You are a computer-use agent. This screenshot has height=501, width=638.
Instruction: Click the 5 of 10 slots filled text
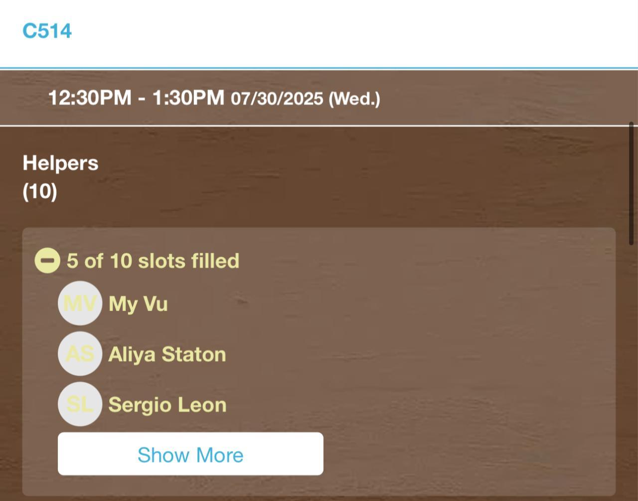pos(153,261)
